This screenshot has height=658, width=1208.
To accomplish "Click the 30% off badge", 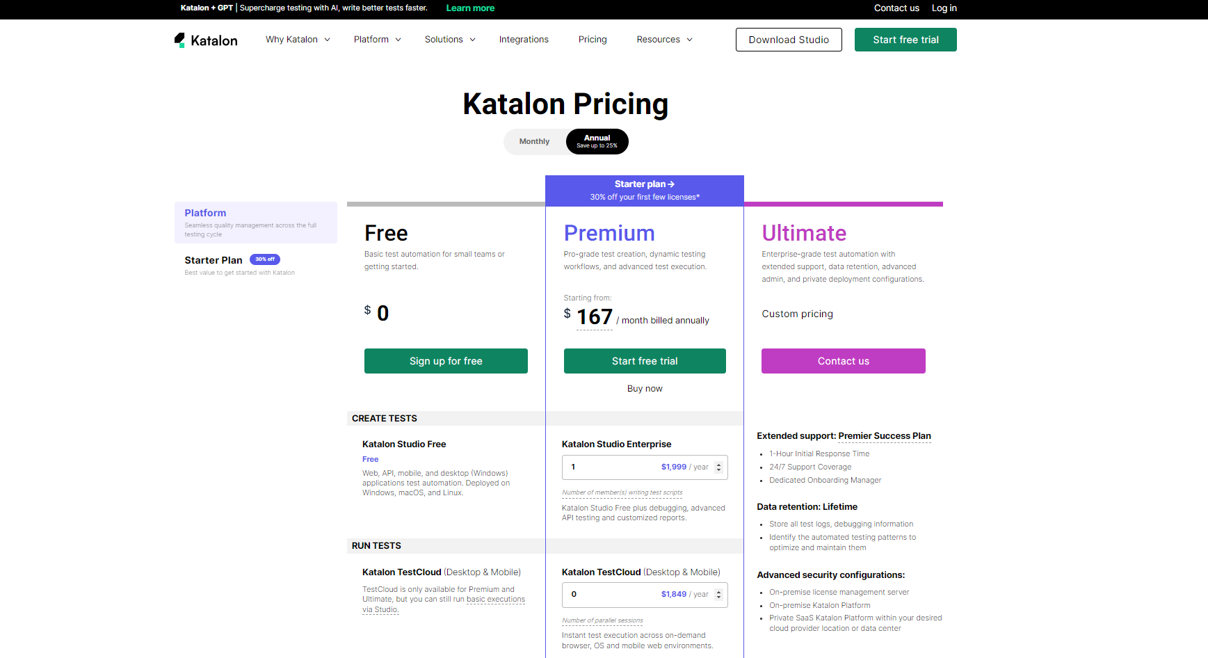I will (x=265, y=259).
